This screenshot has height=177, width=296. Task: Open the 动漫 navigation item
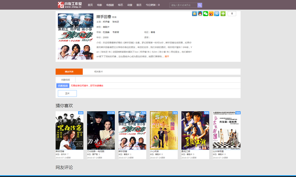130,5
